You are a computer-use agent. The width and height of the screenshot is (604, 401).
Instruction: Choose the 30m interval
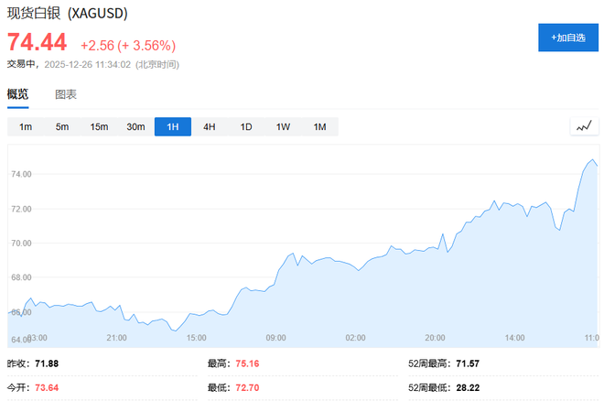135,127
